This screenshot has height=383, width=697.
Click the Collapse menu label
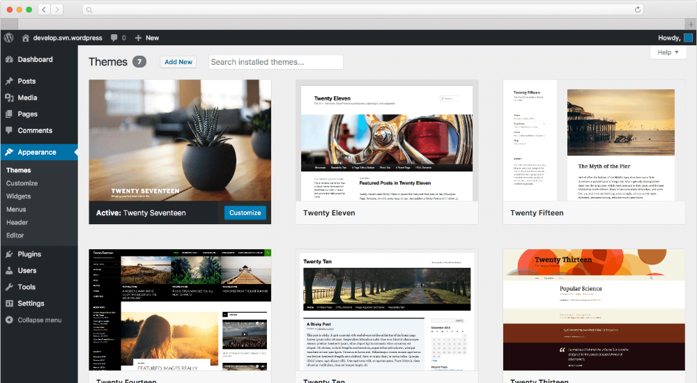pyautogui.click(x=40, y=320)
